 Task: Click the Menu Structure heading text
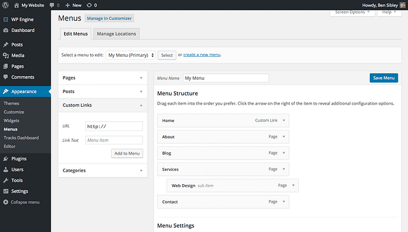(x=178, y=94)
